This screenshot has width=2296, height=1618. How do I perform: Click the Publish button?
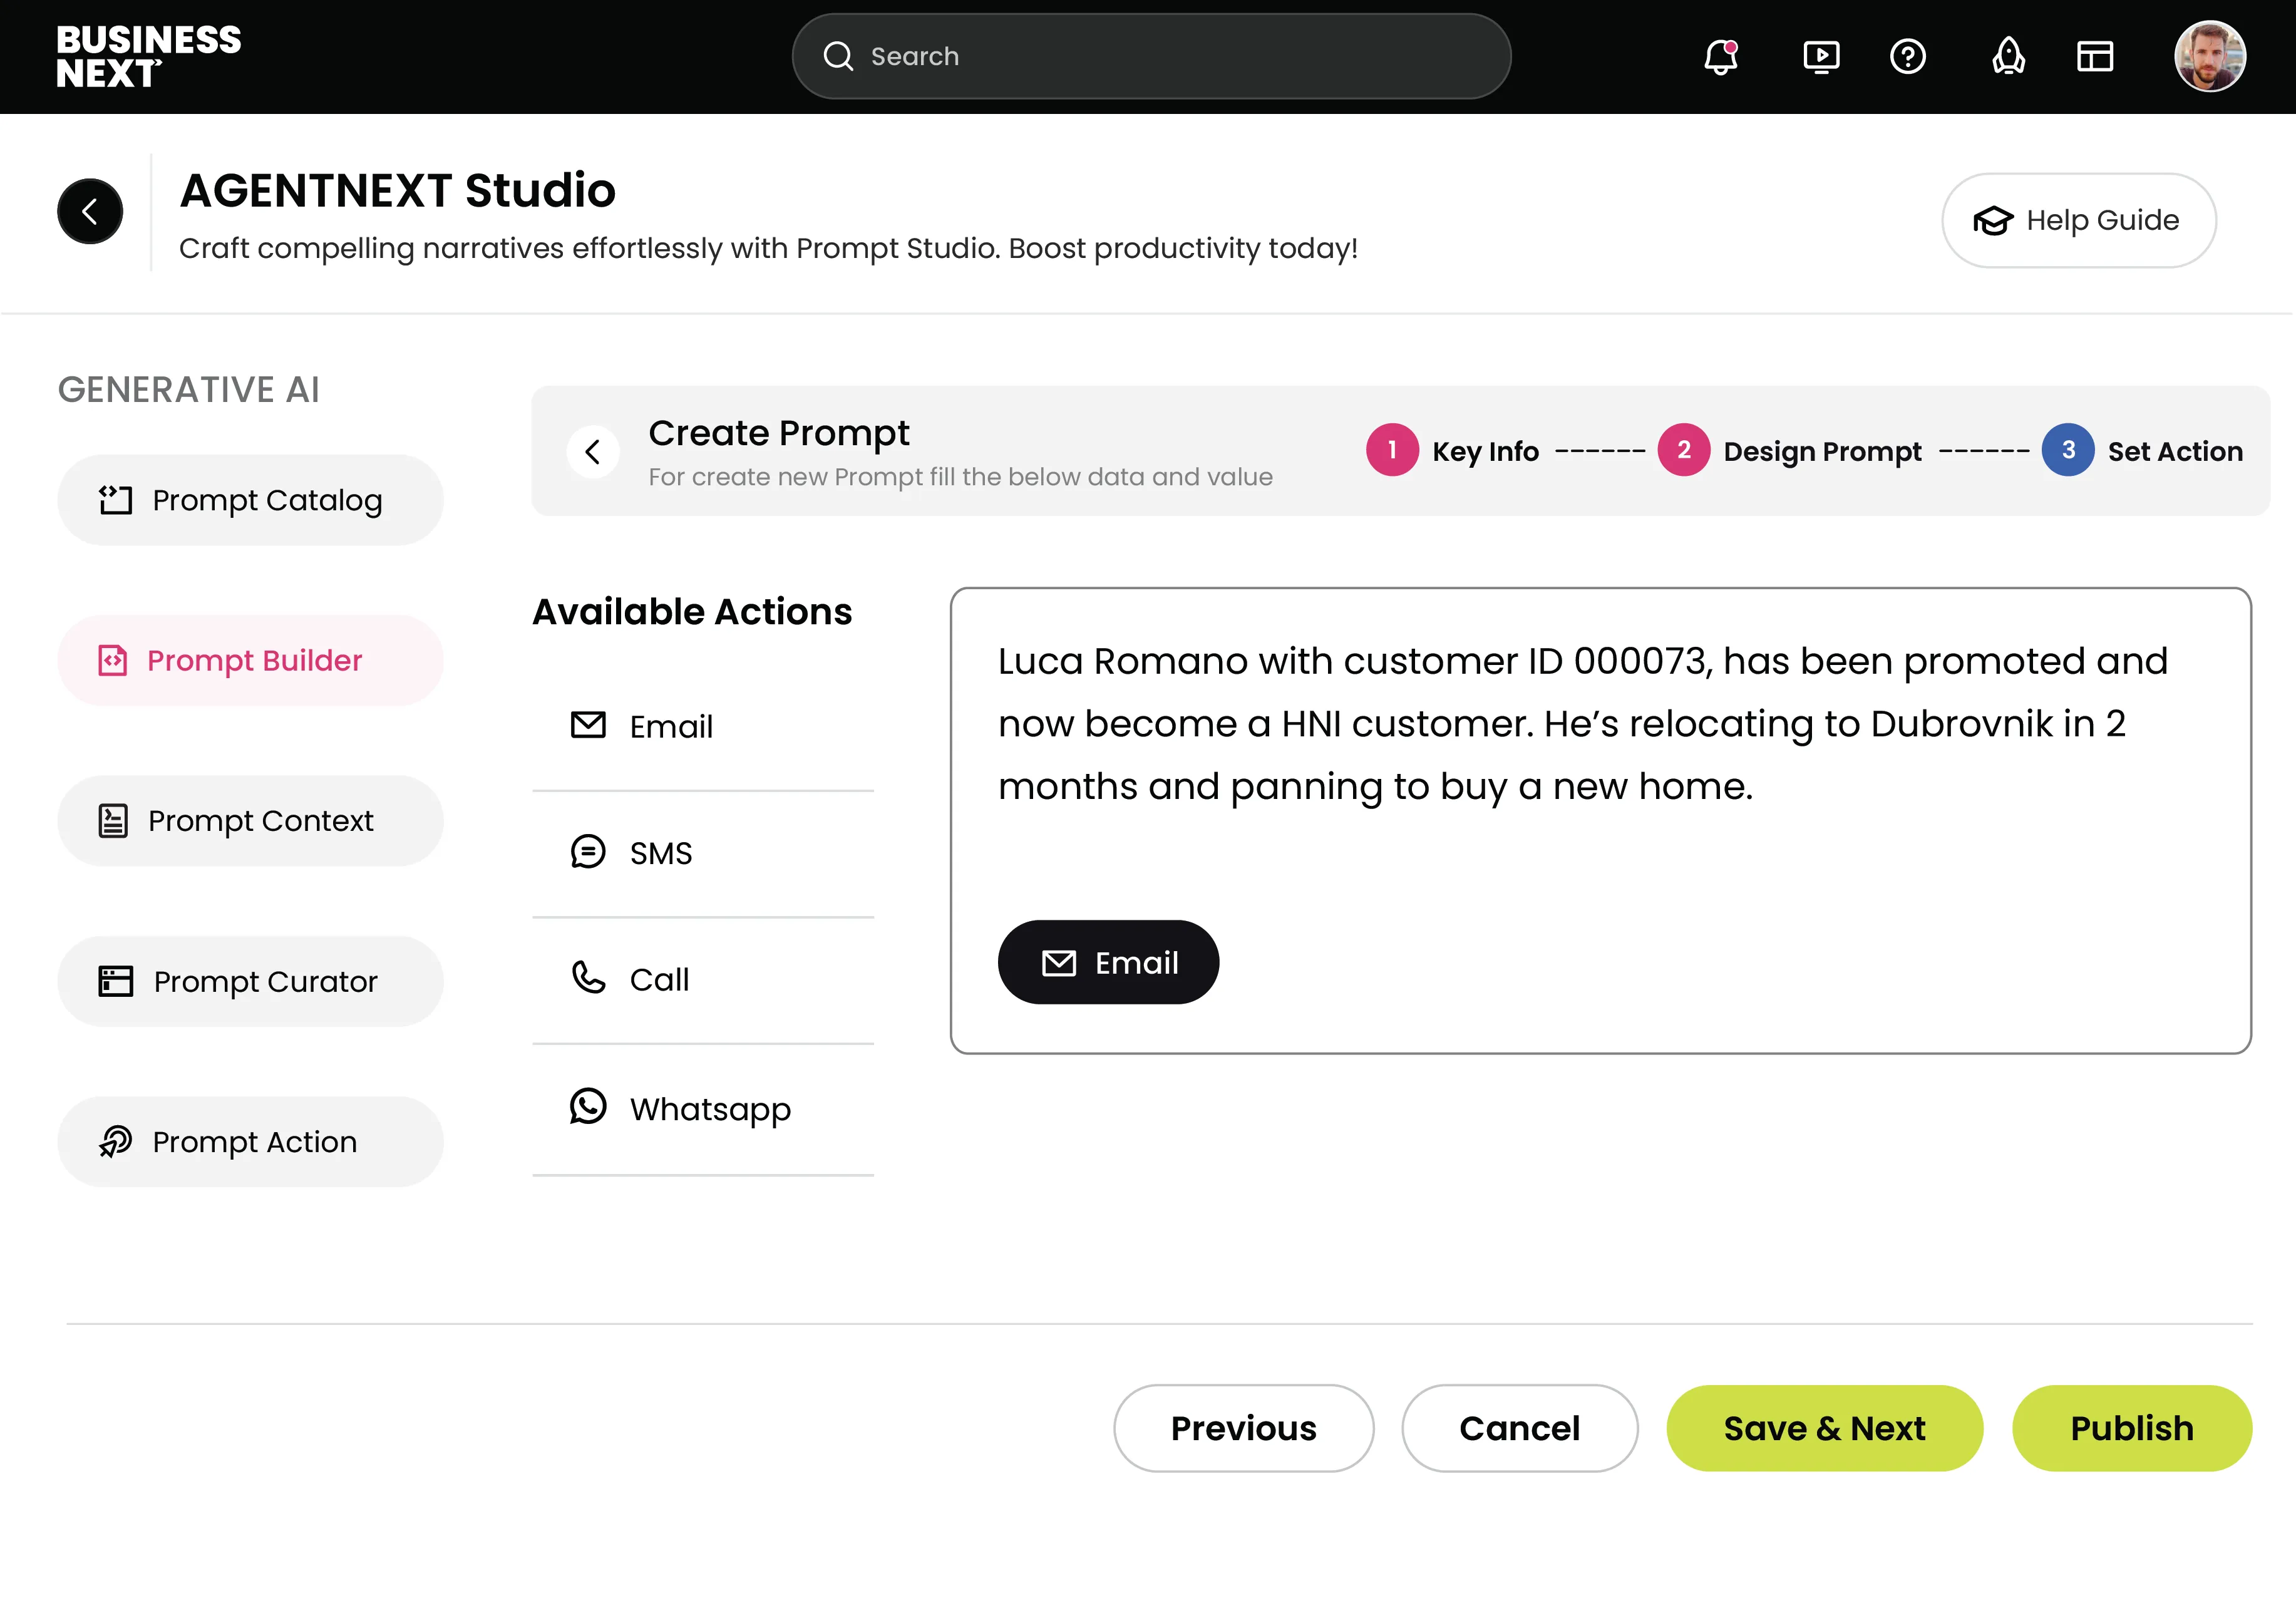point(2132,1429)
